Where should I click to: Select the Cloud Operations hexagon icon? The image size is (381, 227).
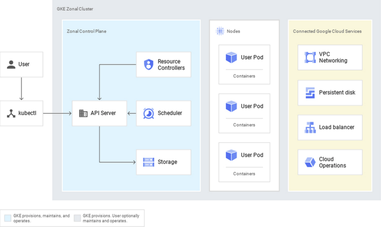310,162
